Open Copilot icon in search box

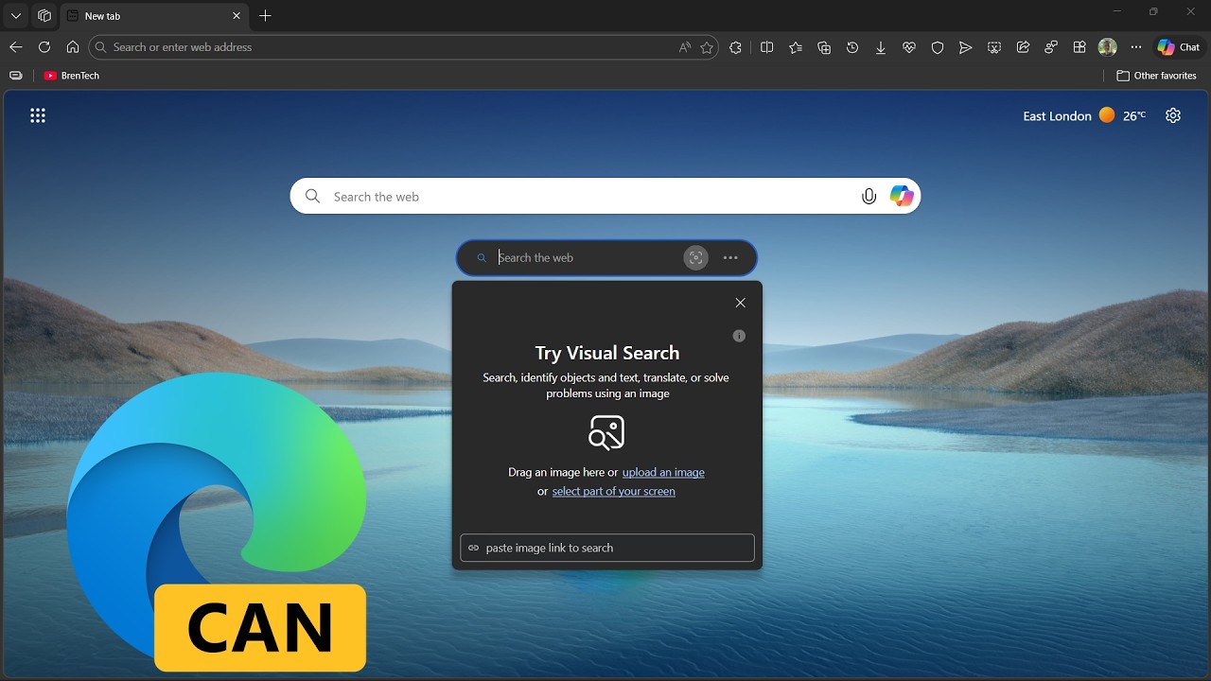pyautogui.click(x=902, y=196)
